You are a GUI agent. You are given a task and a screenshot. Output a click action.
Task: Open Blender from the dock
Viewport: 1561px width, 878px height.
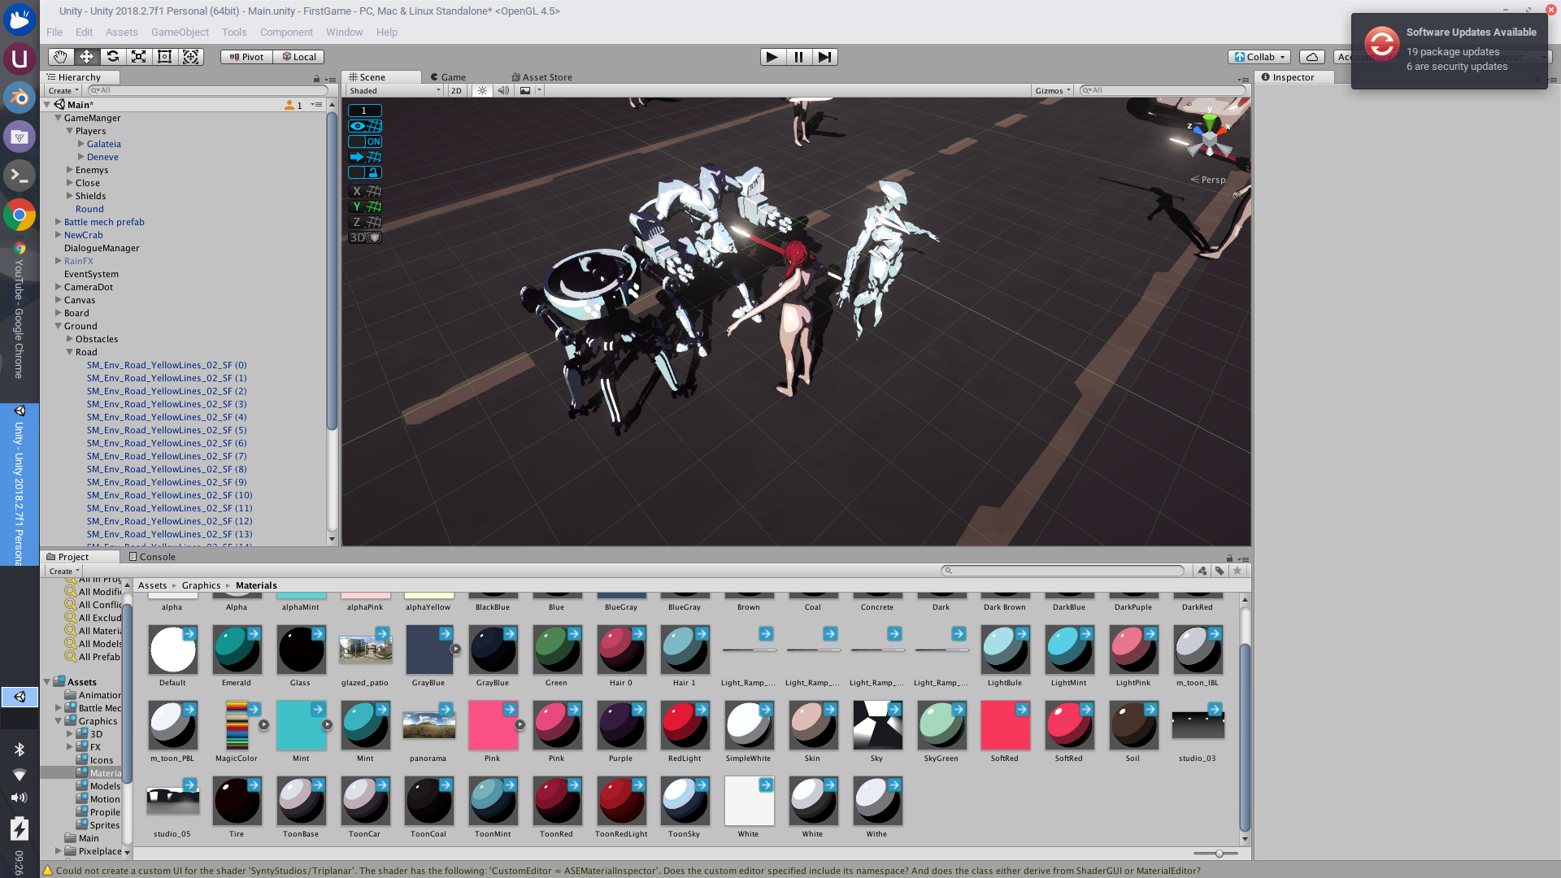pyautogui.click(x=19, y=98)
